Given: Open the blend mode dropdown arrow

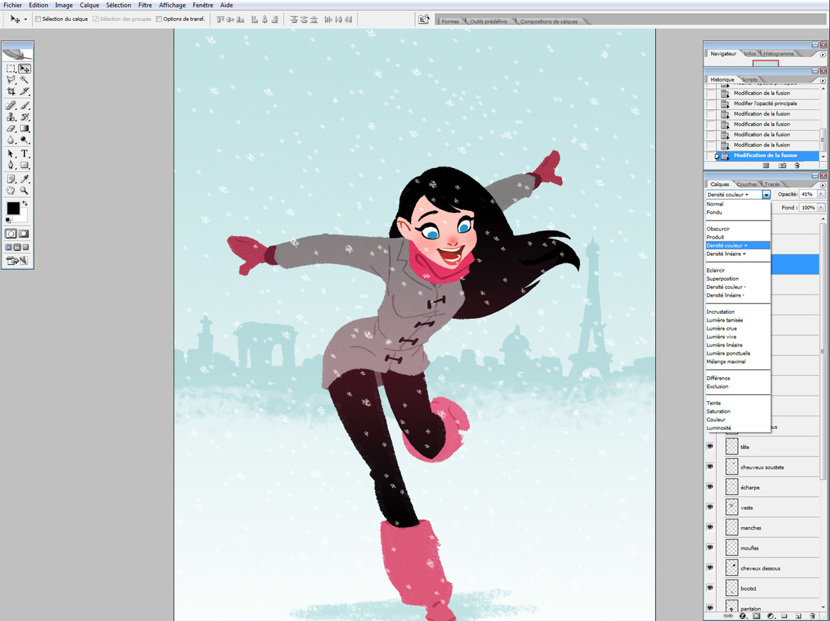Looking at the screenshot, I should [x=766, y=195].
